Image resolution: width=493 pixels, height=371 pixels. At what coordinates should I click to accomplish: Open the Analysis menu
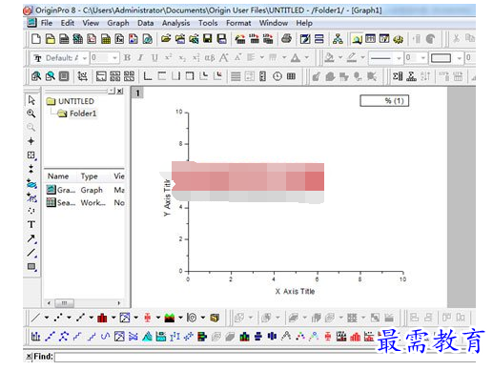[175, 23]
